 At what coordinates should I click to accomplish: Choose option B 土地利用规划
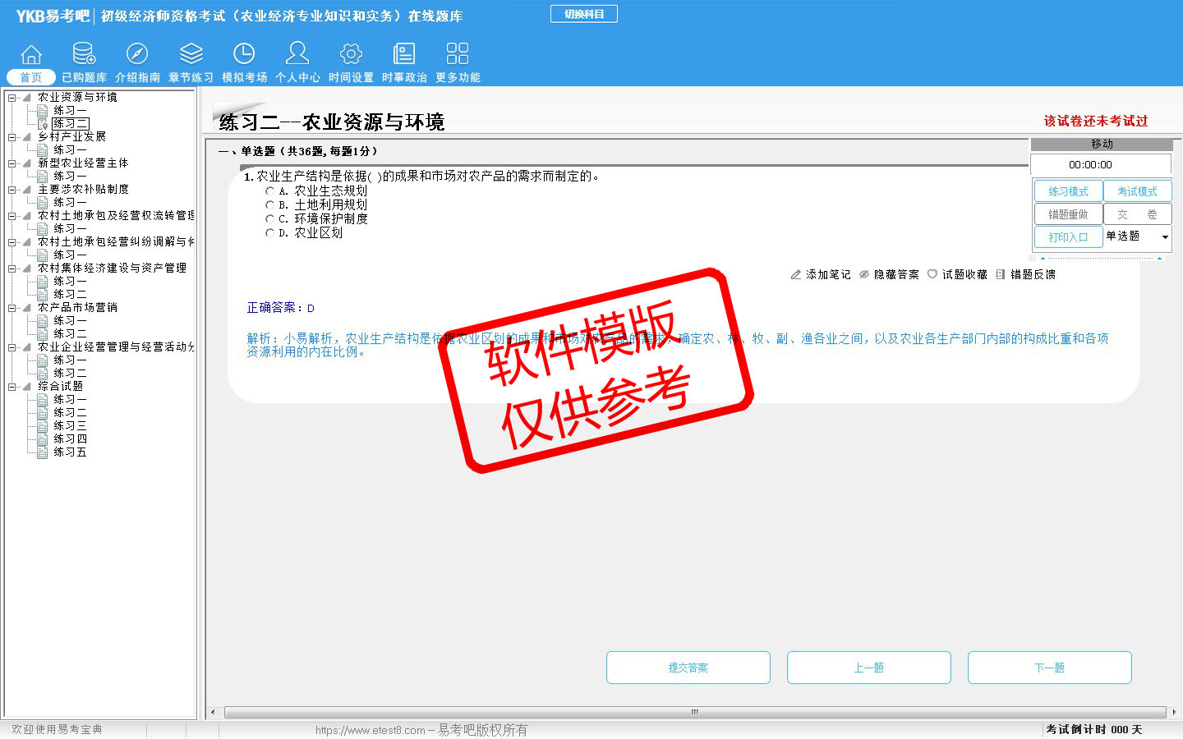pyautogui.click(x=269, y=205)
